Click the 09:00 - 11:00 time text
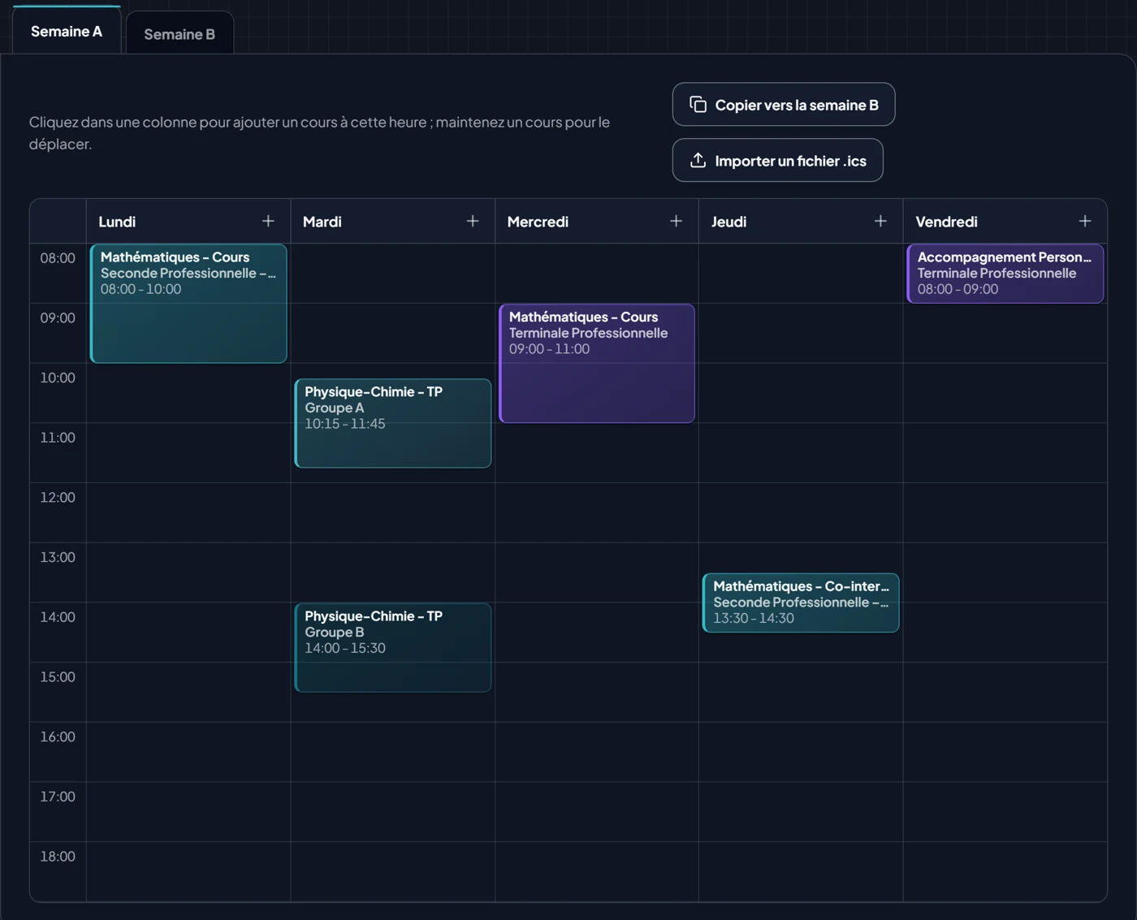 click(x=550, y=349)
